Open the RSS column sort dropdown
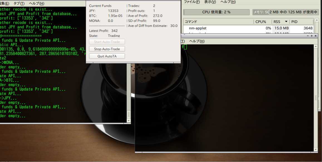 click(x=286, y=21)
